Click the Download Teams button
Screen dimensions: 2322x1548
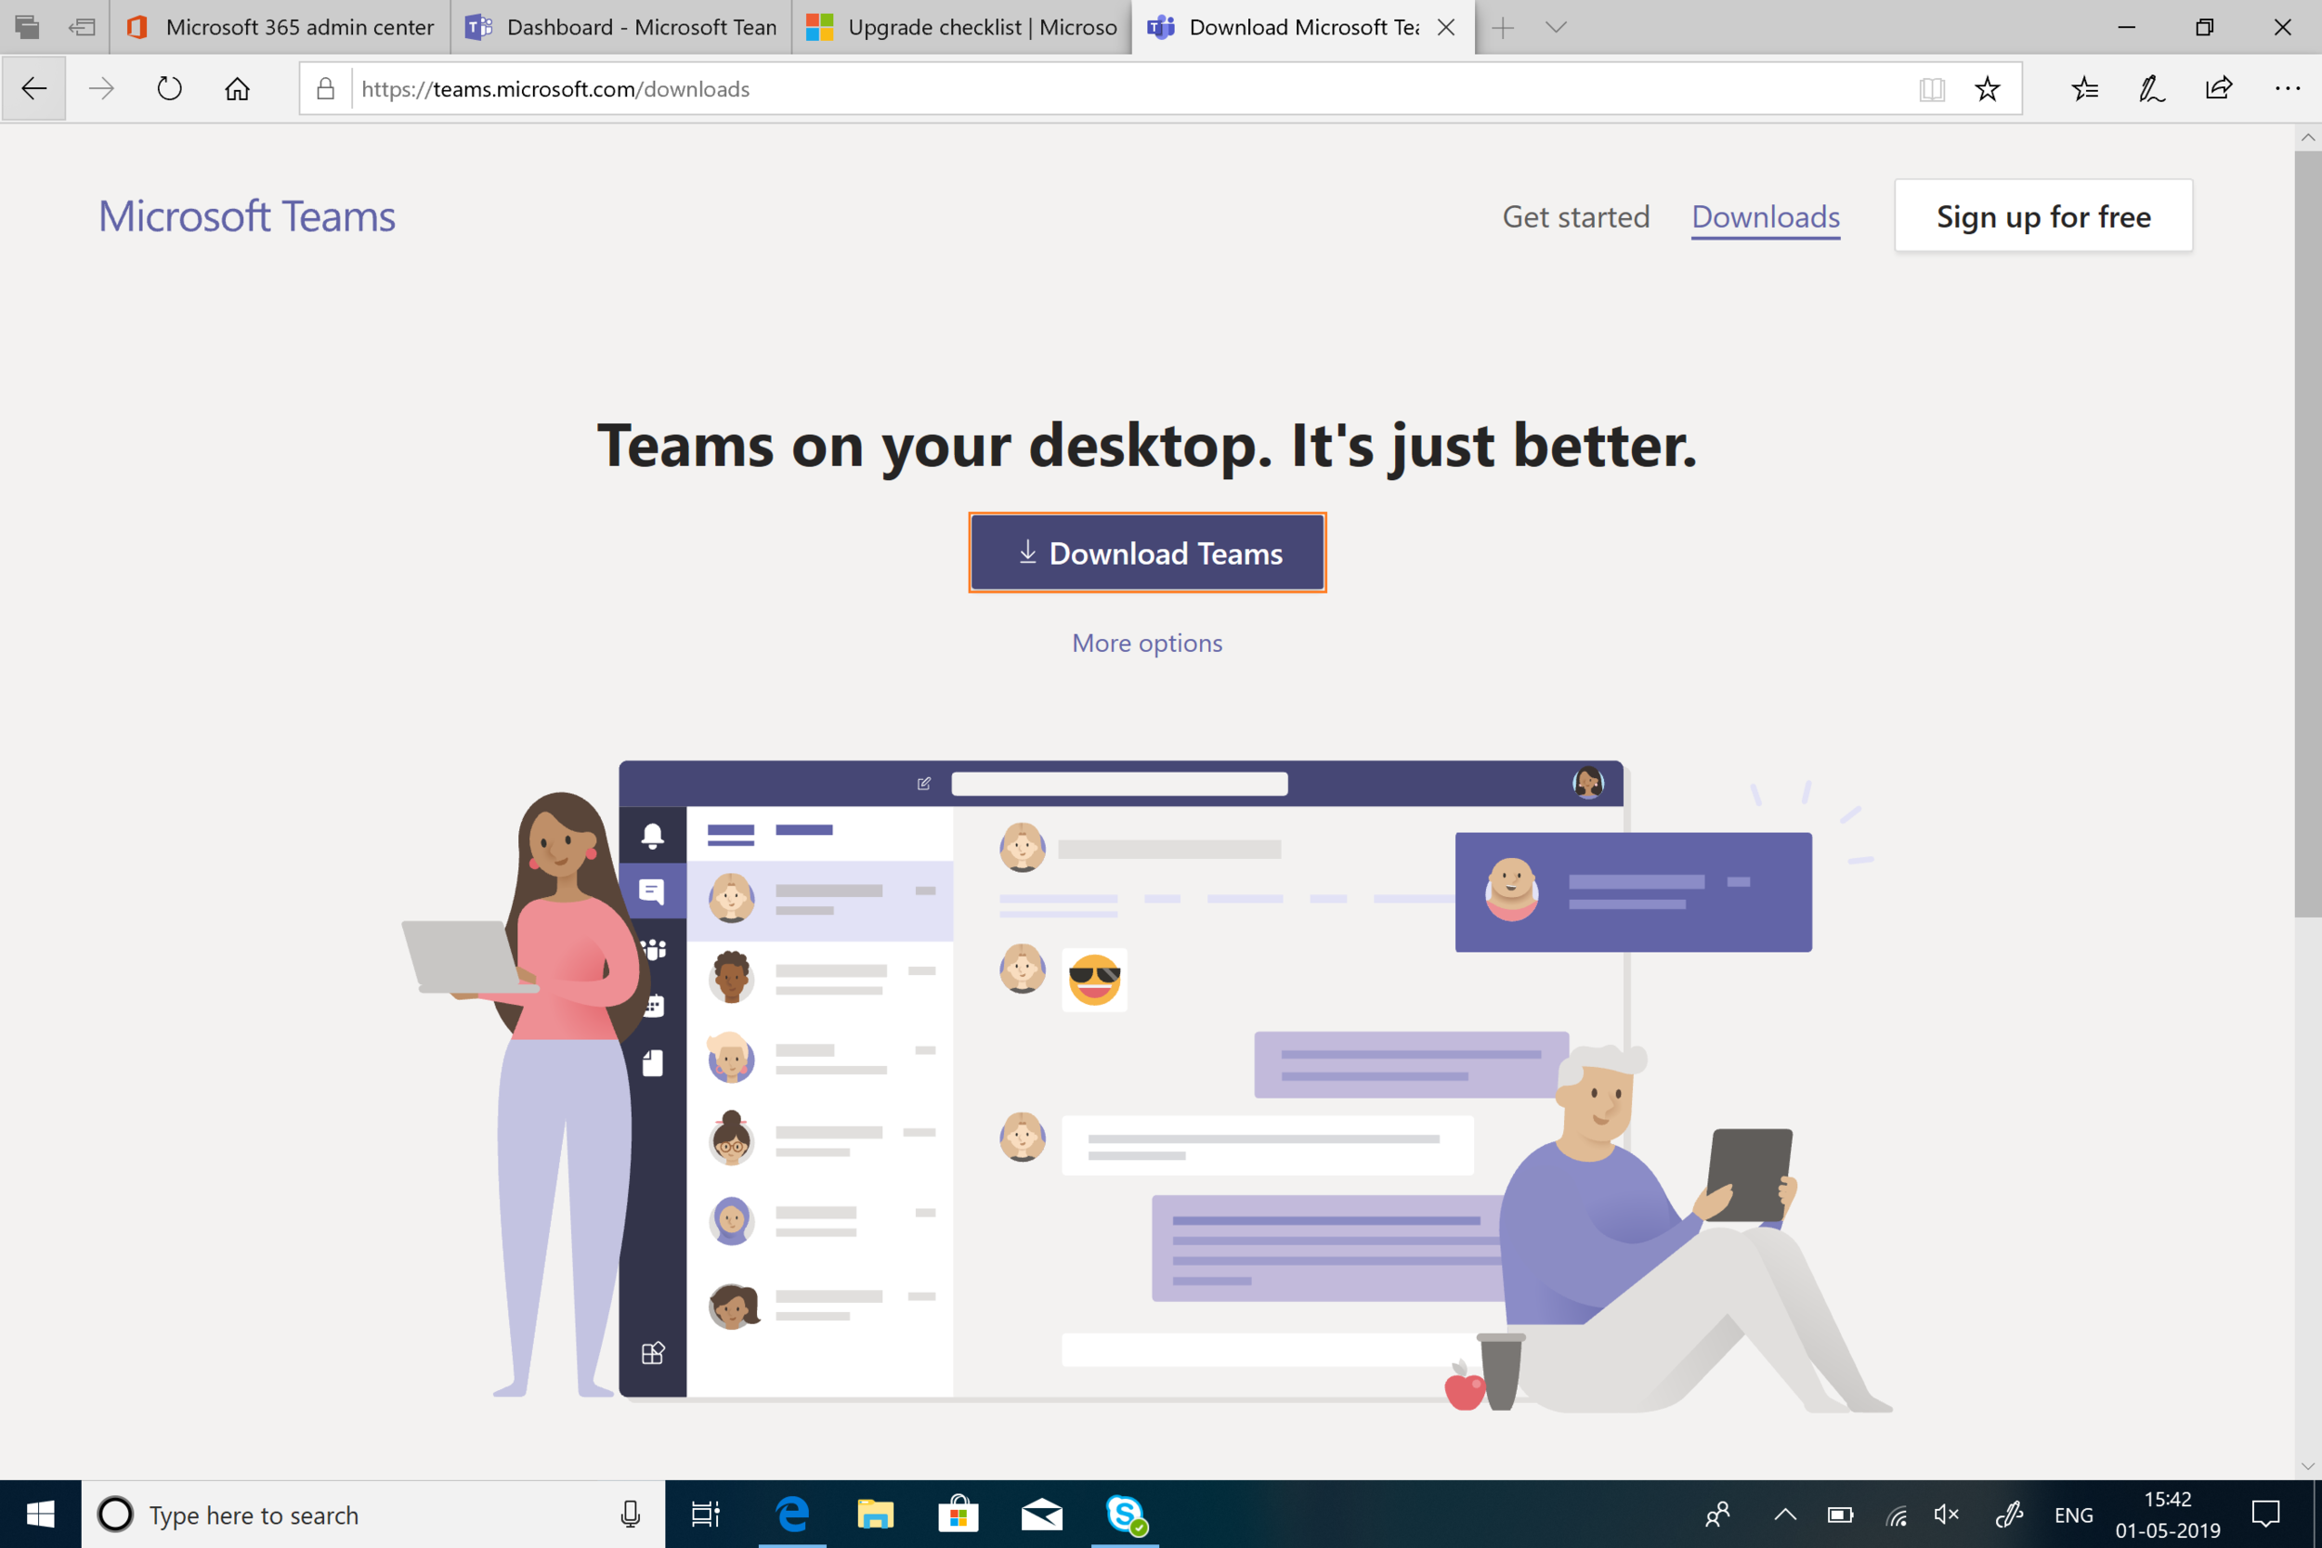tap(1147, 553)
